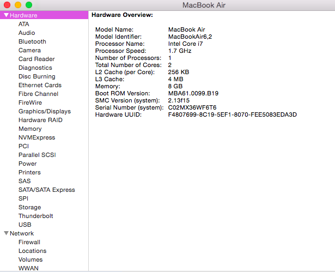Select Fibre Channel entry
This screenshot has width=335, height=272.
pyautogui.click(x=38, y=94)
